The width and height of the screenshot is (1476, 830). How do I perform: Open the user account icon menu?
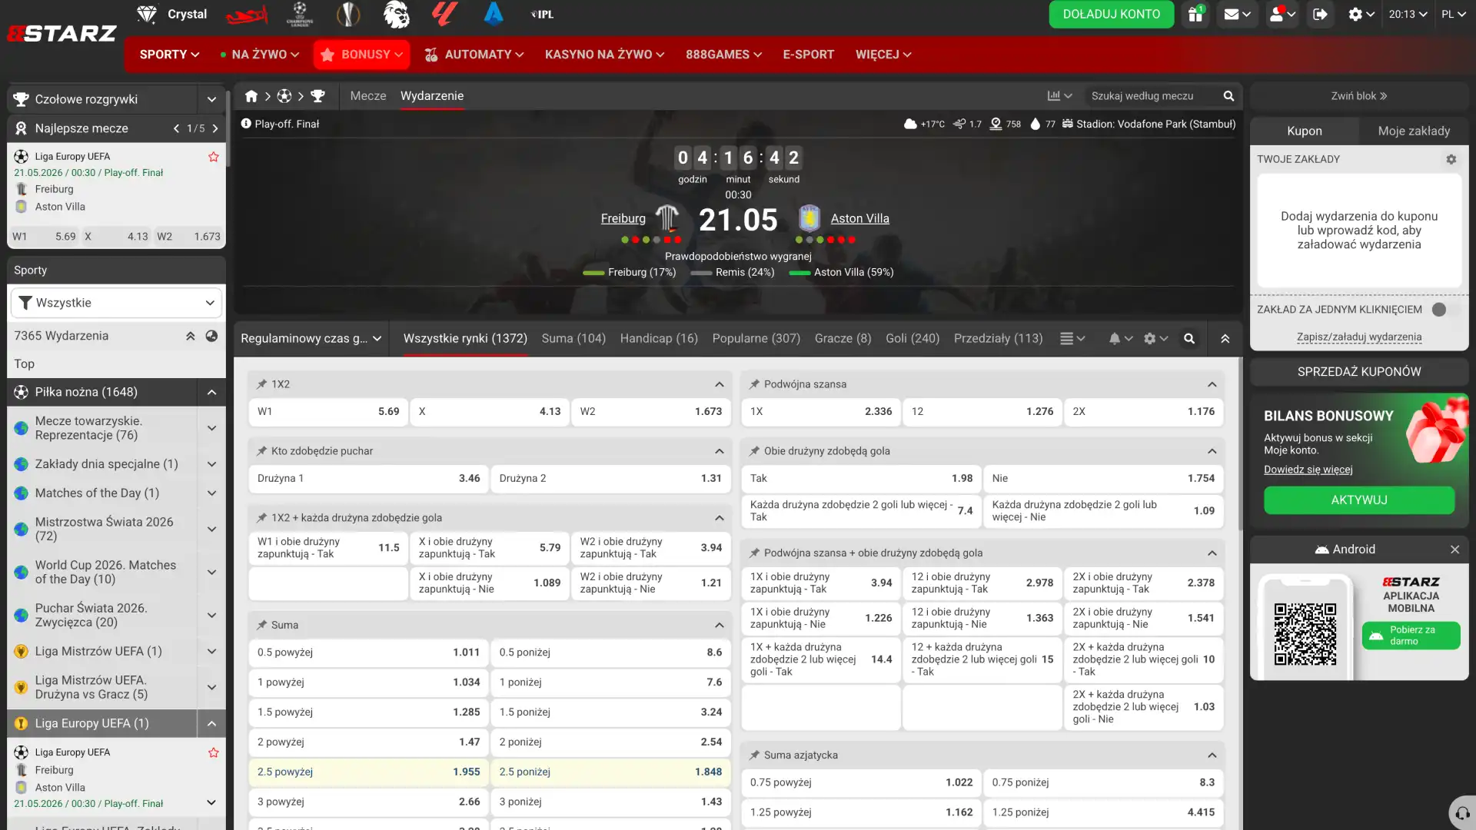coord(1282,15)
